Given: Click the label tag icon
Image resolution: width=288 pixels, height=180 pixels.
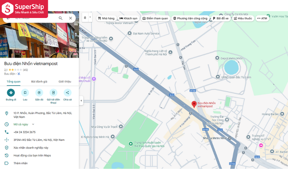Looking at the screenshot, I should pos(6,163).
